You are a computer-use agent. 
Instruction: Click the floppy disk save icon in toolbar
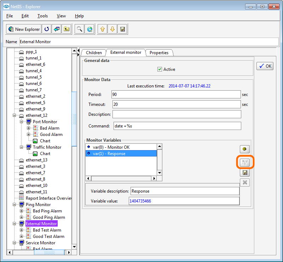click(122, 29)
